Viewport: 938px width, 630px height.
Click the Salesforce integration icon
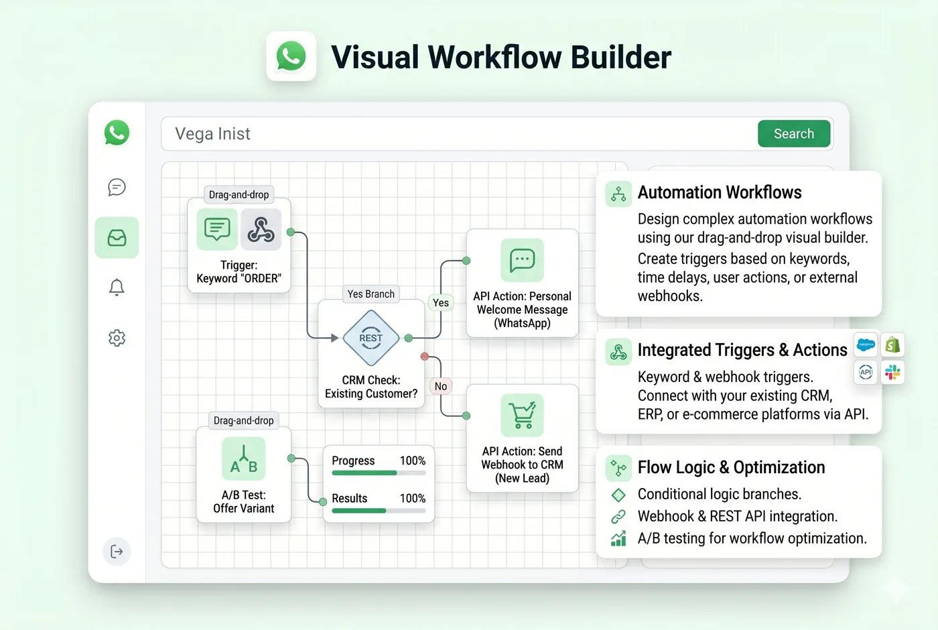pos(866,344)
